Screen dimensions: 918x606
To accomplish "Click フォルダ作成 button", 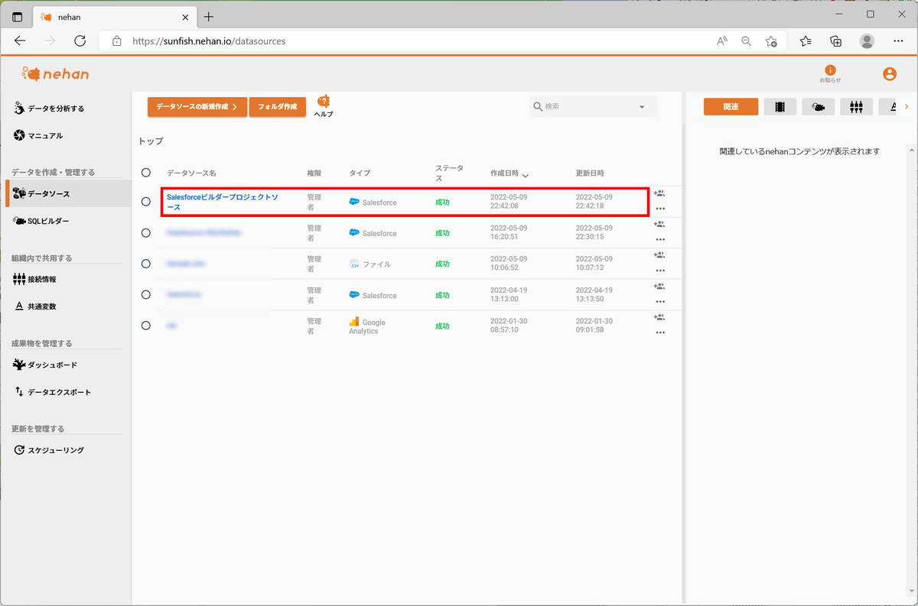I will (x=278, y=107).
